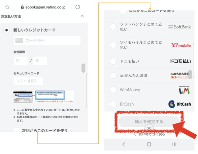The height and width of the screenshot is (154, 198).
Task: Click the page reload icon
Action: click(x=78, y=7)
